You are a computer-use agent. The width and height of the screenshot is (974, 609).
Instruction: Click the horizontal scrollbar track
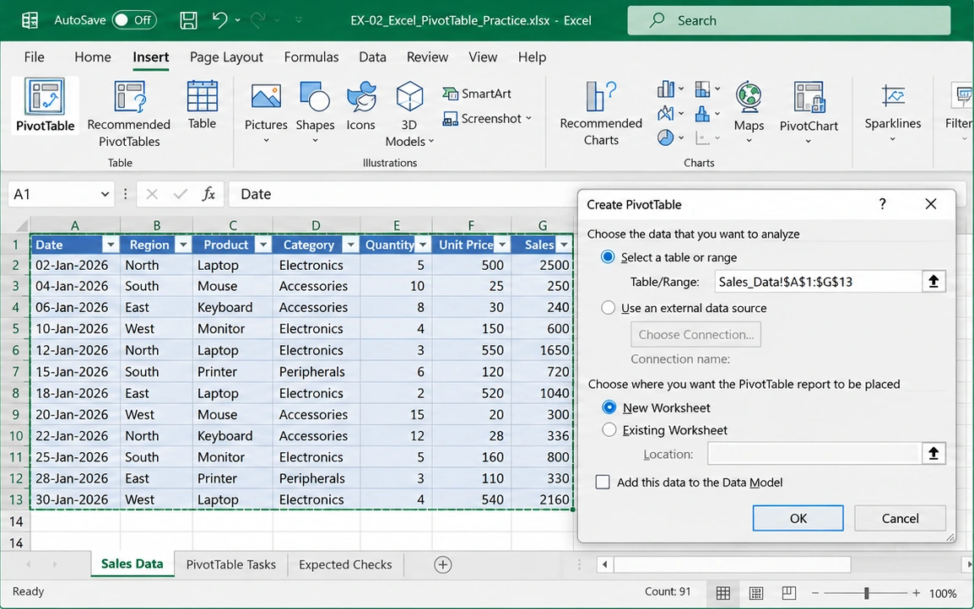(733, 565)
